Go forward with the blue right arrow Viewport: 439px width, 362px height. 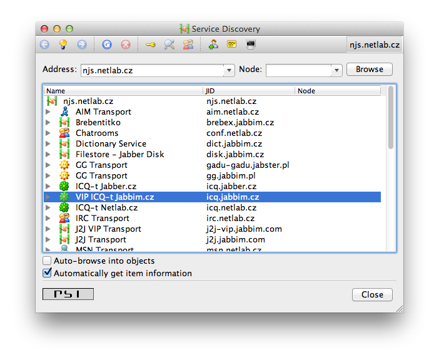[x=82, y=44]
